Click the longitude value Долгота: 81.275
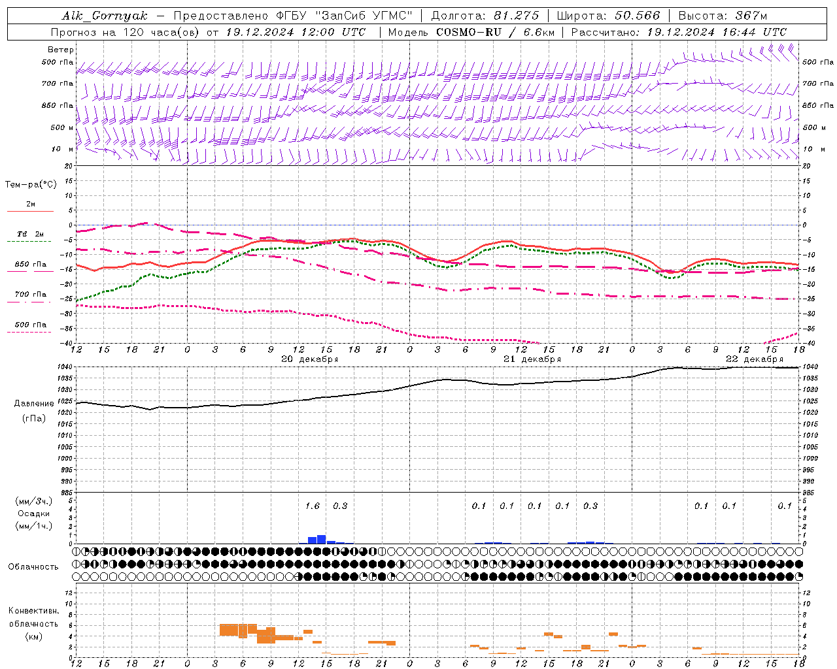This screenshot has width=837, height=669. point(486,16)
